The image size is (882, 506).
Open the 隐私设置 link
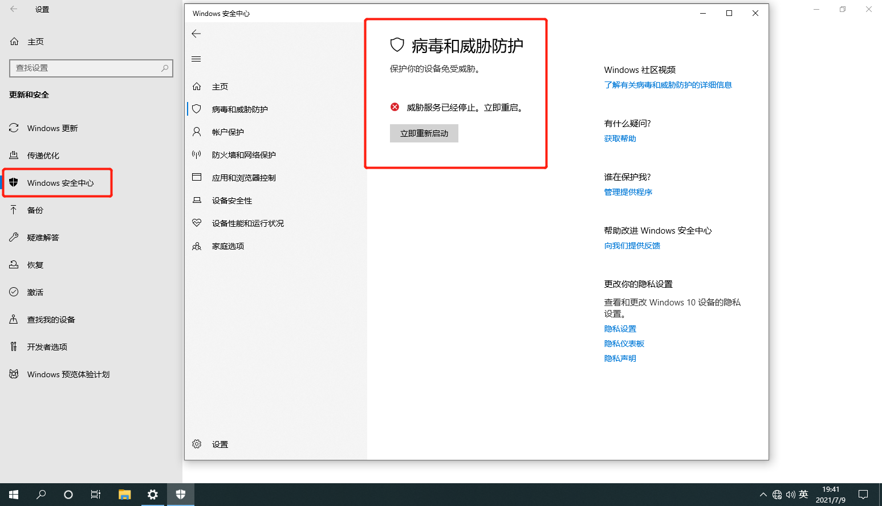click(x=620, y=329)
